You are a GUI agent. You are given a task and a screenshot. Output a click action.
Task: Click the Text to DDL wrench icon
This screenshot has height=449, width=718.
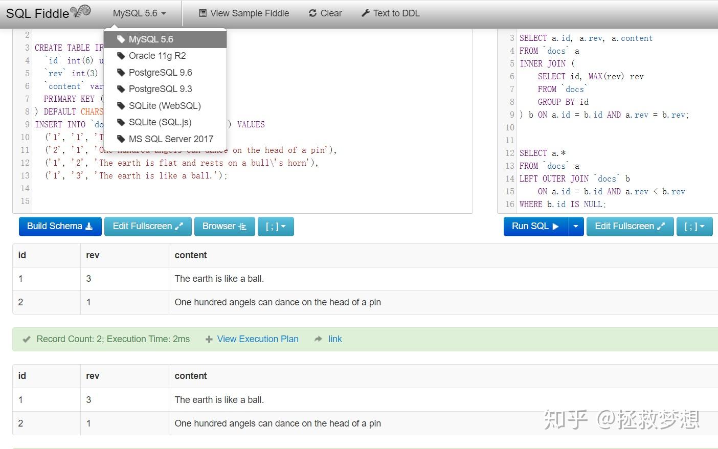click(x=366, y=13)
